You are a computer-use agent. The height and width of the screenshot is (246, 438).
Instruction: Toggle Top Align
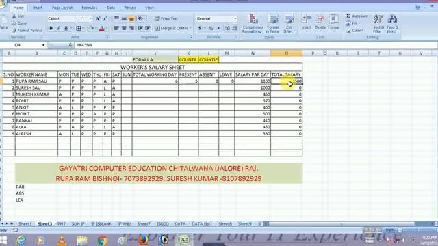pyautogui.click(x=116, y=19)
